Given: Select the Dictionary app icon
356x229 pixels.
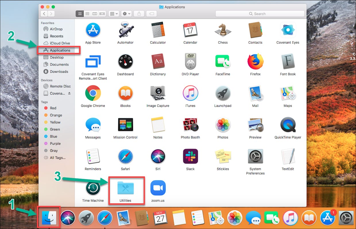Looking at the screenshot, I should 158,61.
